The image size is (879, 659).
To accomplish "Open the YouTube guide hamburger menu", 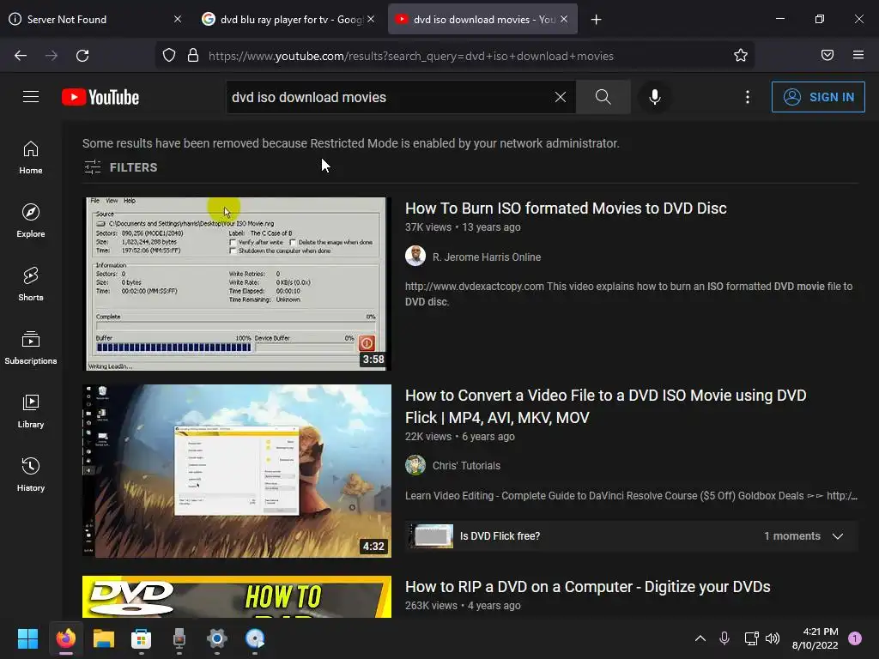I will (31, 97).
